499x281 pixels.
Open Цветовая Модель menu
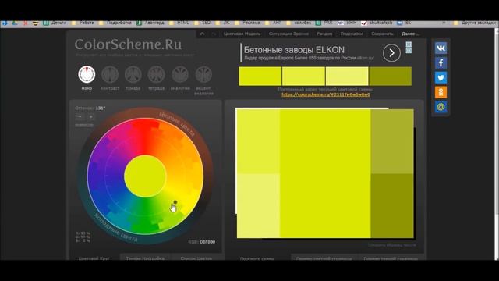[x=242, y=34]
